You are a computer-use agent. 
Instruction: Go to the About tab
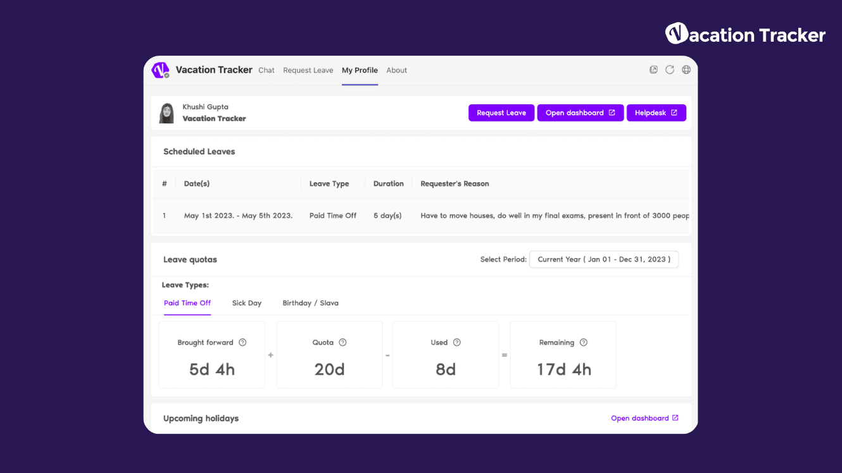pyautogui.click(x=397, y=70)
